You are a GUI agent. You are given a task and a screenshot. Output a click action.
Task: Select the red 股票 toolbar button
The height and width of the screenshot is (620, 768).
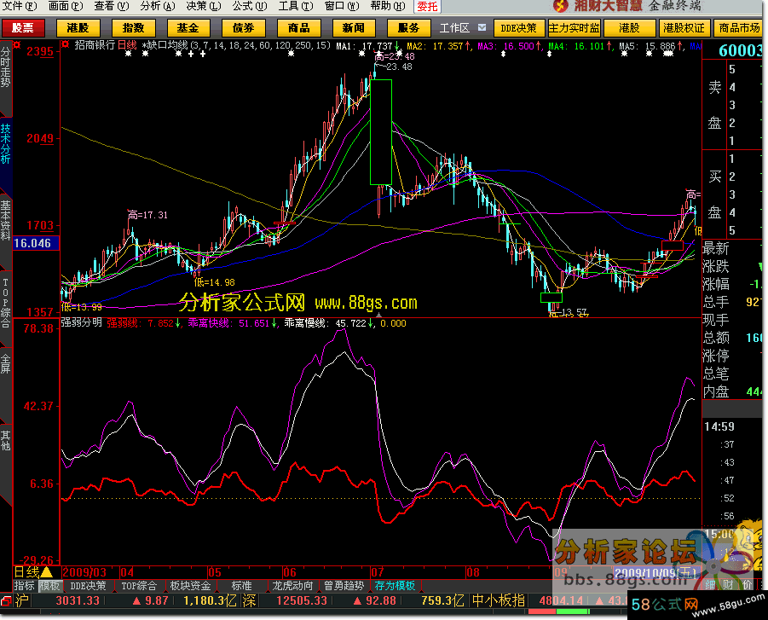23,28
